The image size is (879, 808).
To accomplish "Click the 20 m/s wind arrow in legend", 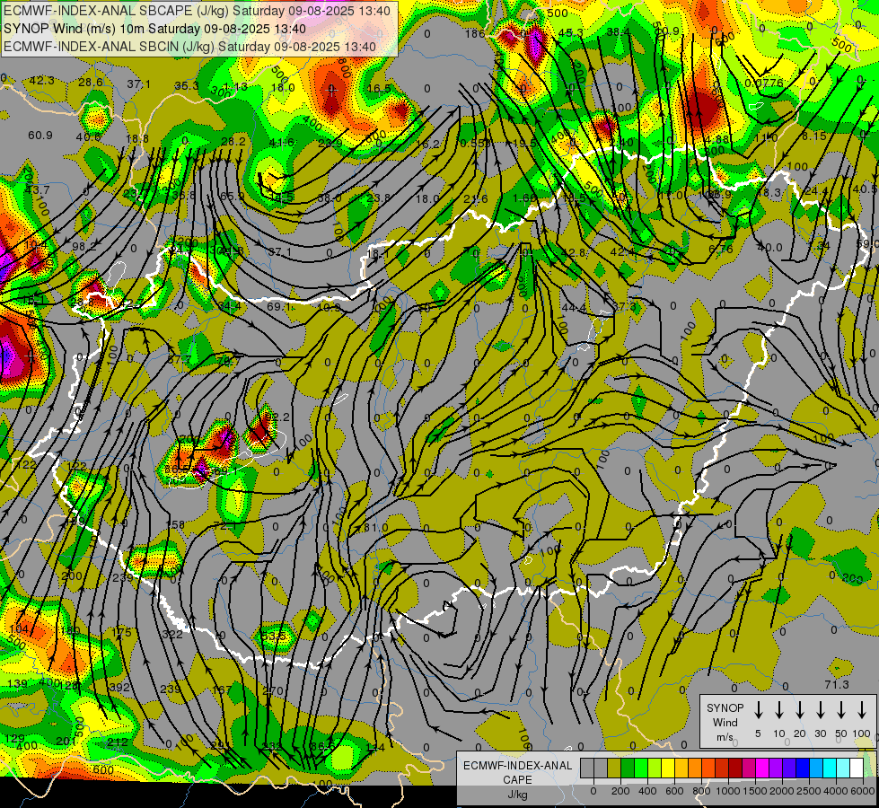I will tap(800, 709).
